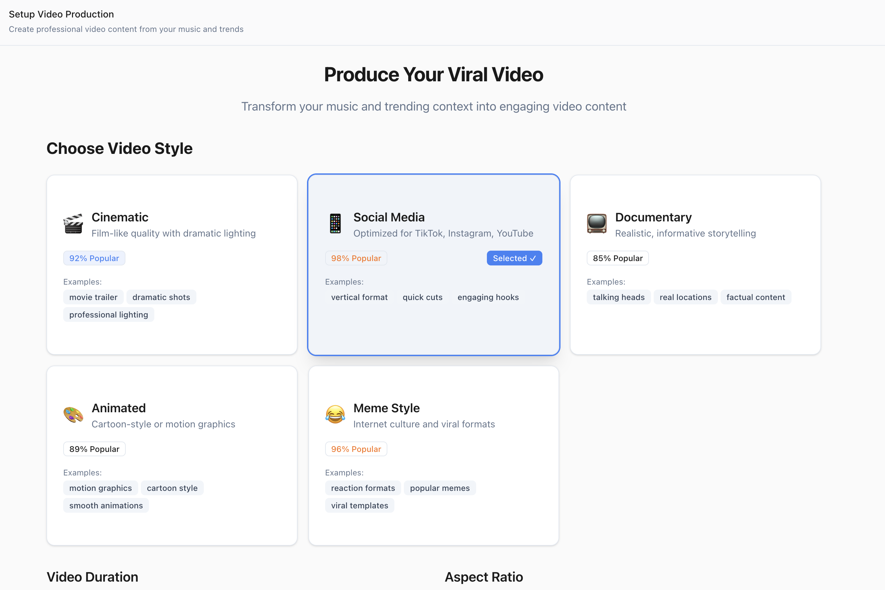The width and height of the screenshot is (885, 590).
Task: Click the Selected checkmark badge
Action: (x=514, y=258)
